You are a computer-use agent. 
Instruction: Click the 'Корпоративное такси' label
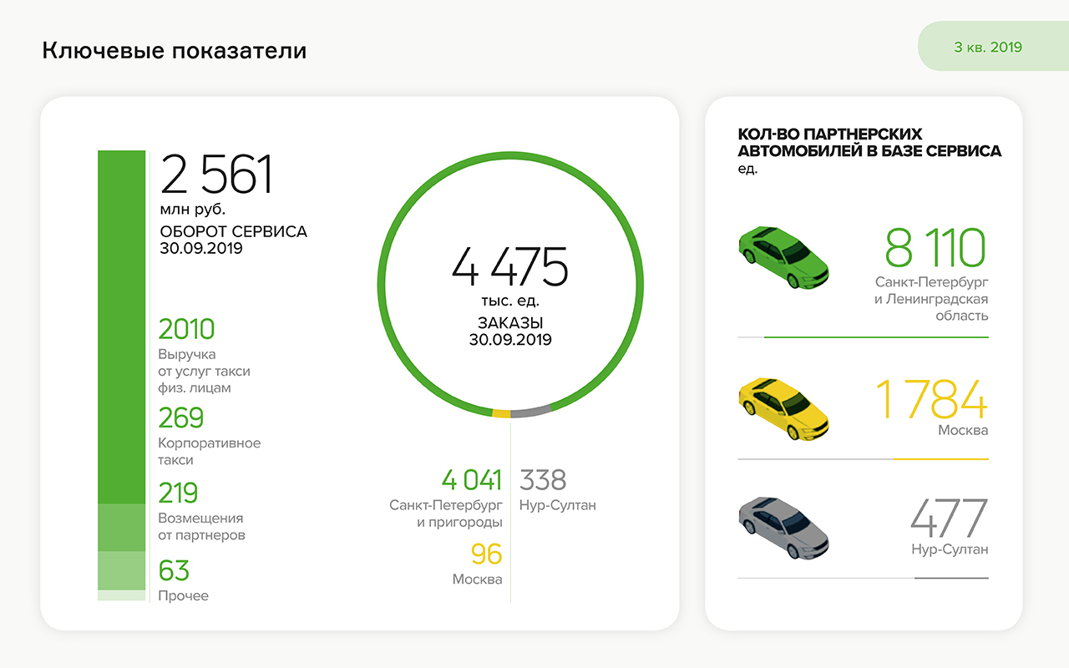pyautogui.click(x=210, y=452)
